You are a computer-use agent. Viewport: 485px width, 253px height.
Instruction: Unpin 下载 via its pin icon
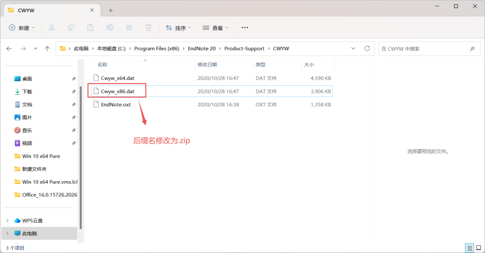click(x=74, y=92)
